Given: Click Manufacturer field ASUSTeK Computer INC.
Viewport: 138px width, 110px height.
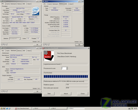Looking at the screenshot, I should (25, 55).
